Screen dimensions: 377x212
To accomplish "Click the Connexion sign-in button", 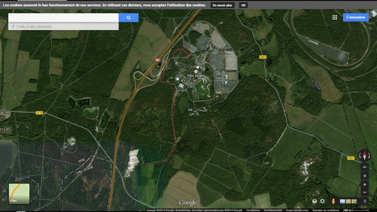I will (356, 17).
